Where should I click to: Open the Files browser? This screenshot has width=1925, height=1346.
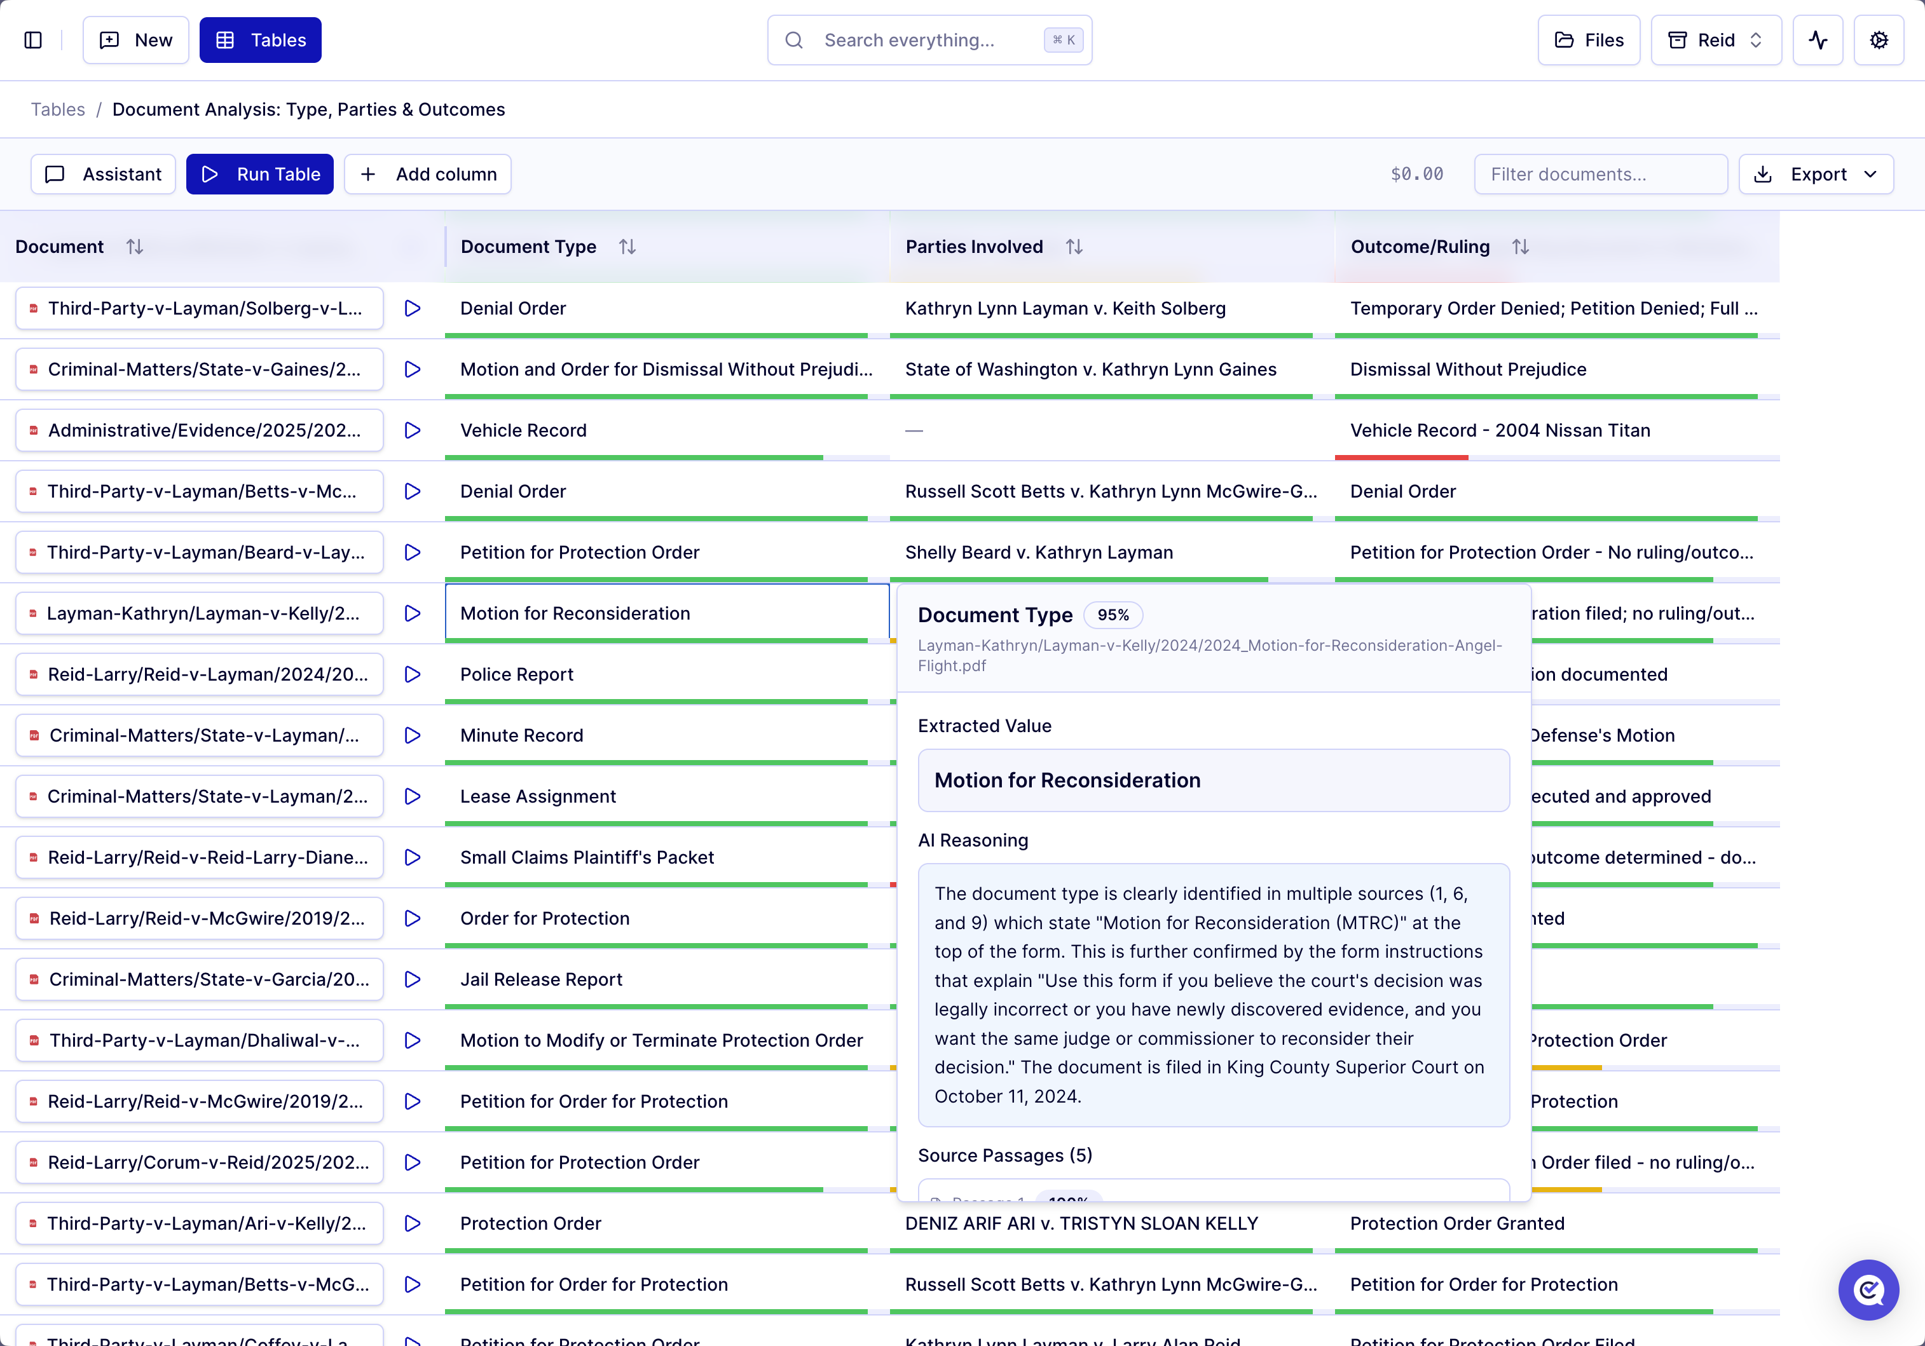pos(1588,39)
